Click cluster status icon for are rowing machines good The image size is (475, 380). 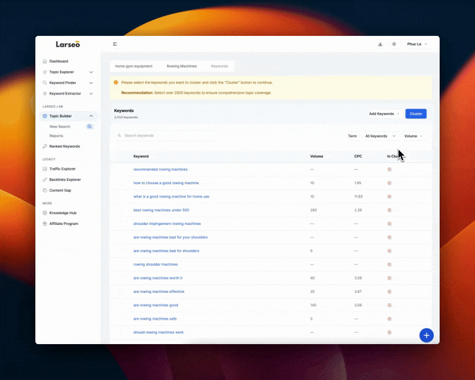pyautogui.click(x=389, y=305)
